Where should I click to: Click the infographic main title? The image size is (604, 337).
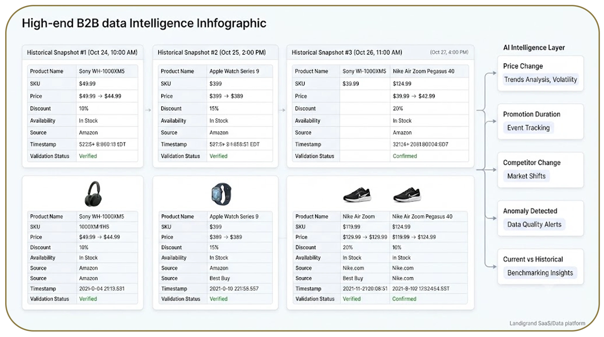coord(144,23)
